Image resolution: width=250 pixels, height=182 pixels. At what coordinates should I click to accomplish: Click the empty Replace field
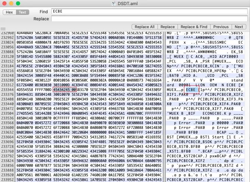pyautogui.click(x=149, y=19)
